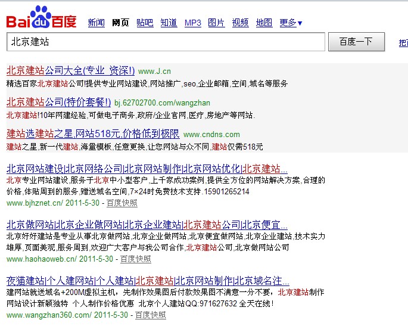This screenshot has width=408, height=329.
Task: Open the 新闻 news tab
Action: coord(96,23)
